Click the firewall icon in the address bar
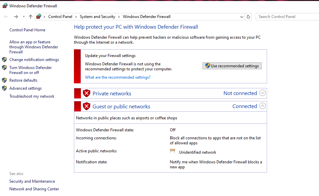The height and width of the screenshot is (196, 319). [39, 17]
